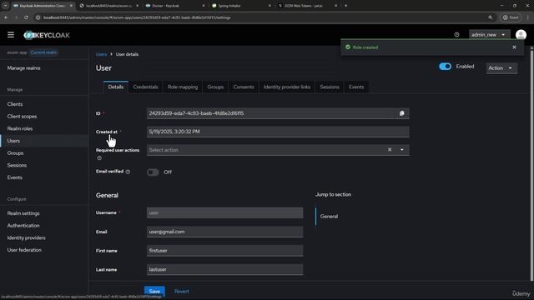The width and height of the screenshot is (534, 300).
Task: Open Manage realms in sidebar
Action: pyautogui.click(x=24, y=68)
